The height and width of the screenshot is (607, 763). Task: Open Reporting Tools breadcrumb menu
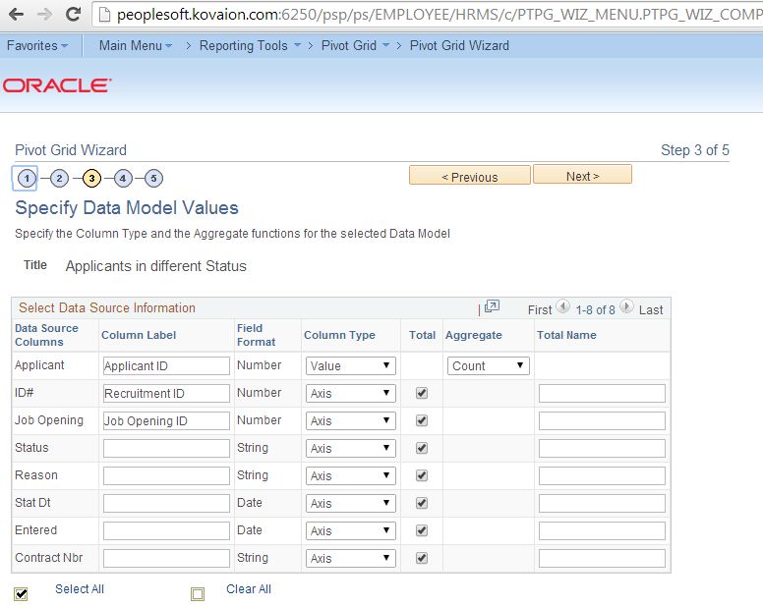point(250,46)
